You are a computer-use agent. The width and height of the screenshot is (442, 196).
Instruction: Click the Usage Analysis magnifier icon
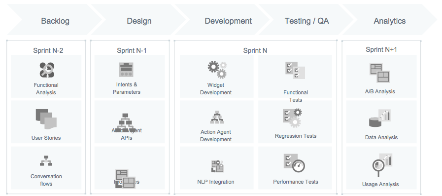click(382, 165)
